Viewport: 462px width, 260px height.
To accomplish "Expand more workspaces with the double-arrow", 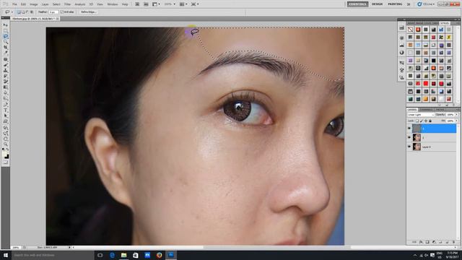I will [x=409, y=4].
